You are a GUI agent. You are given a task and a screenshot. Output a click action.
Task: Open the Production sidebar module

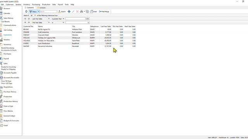point(8,97)
